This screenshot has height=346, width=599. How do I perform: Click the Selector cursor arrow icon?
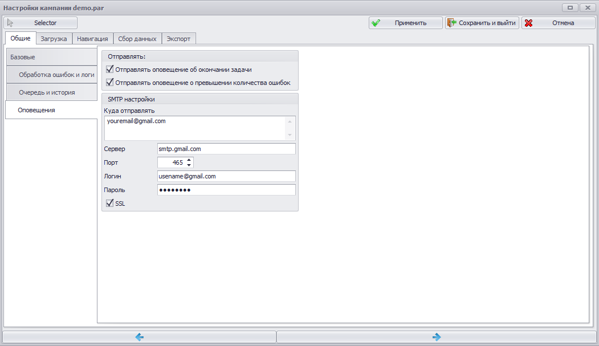pos(10,23)
